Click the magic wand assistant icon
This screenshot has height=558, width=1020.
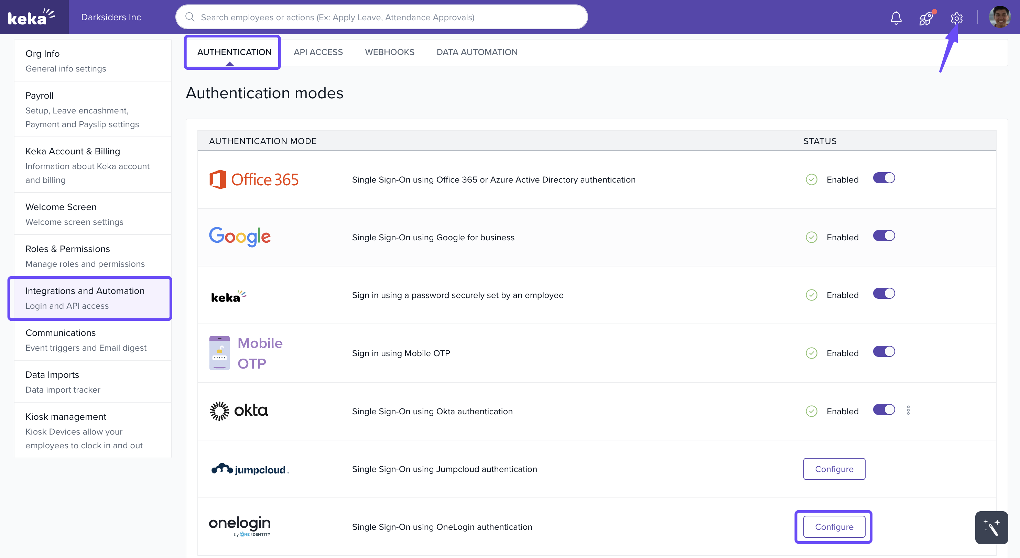[991, 527]
